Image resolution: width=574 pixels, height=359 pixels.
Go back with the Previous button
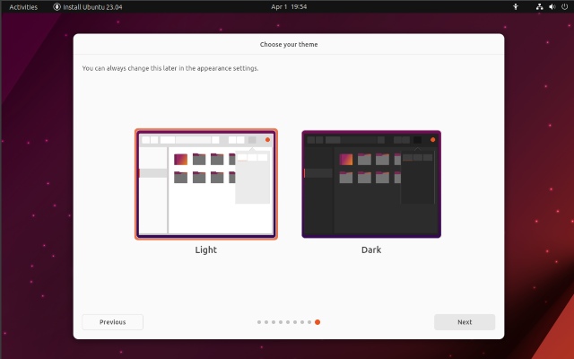pyautogui.click(x=112, y=321)
